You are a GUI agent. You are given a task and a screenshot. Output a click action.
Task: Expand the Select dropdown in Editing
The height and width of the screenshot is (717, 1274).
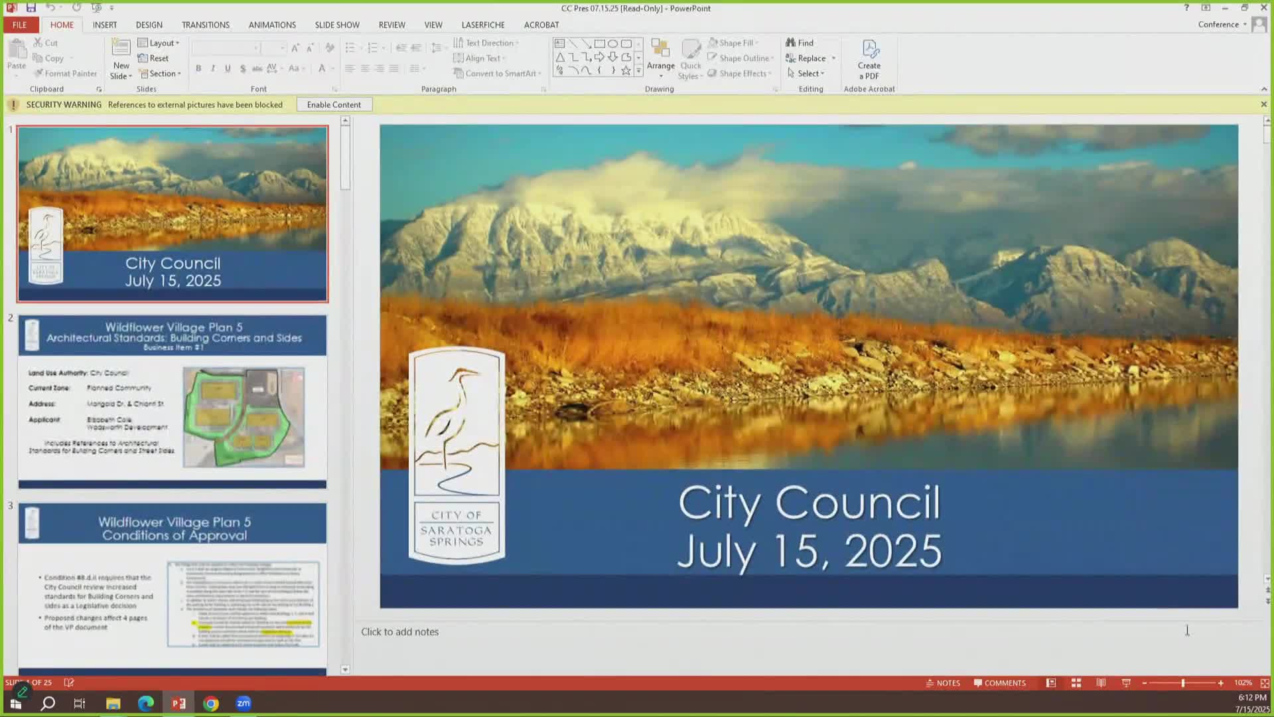click(x=806, y=74)
